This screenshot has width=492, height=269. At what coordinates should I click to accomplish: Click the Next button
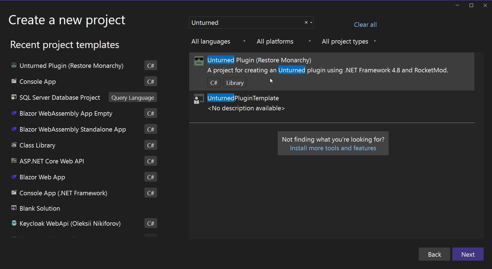pos(468,254)
